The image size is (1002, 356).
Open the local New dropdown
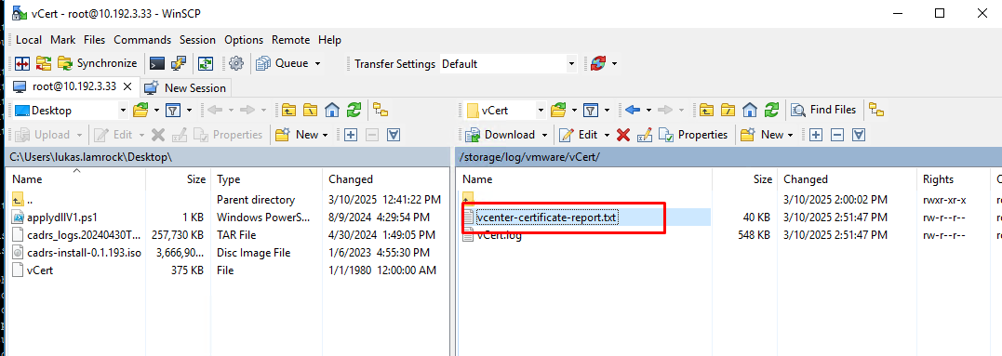tap(301, 135)
